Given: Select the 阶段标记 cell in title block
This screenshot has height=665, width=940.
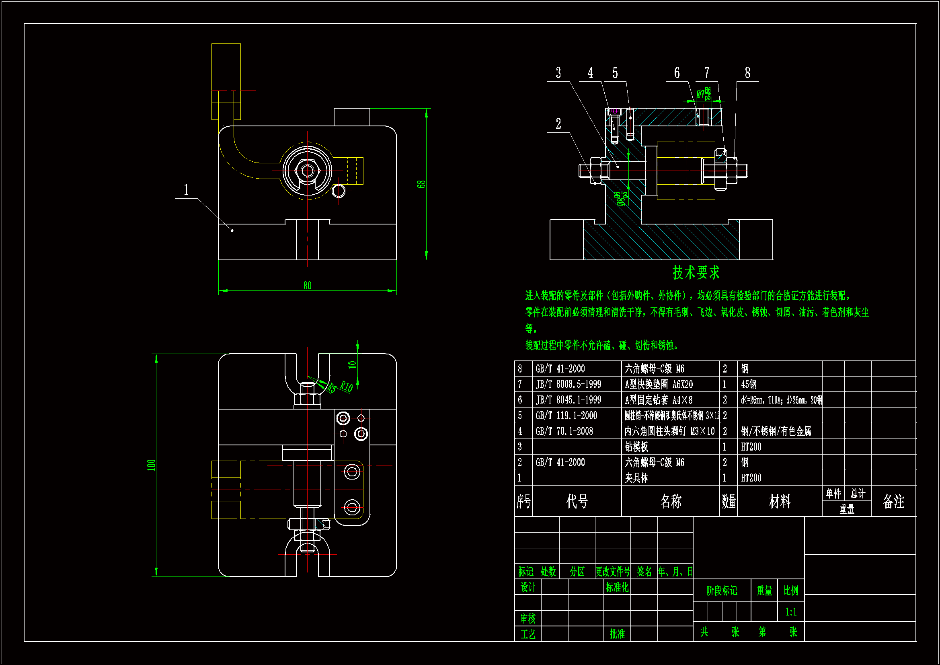Looking at the screenshot, I should pyautogui.click(x=721, y=591).
